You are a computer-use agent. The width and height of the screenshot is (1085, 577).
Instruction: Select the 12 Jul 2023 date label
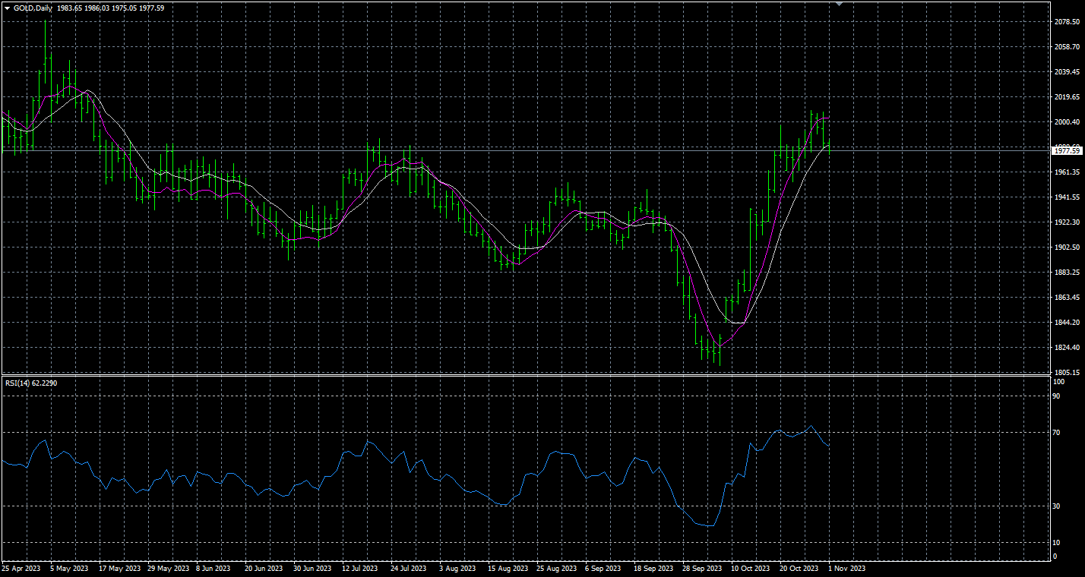pyautogui.click(x=360, y=568)
